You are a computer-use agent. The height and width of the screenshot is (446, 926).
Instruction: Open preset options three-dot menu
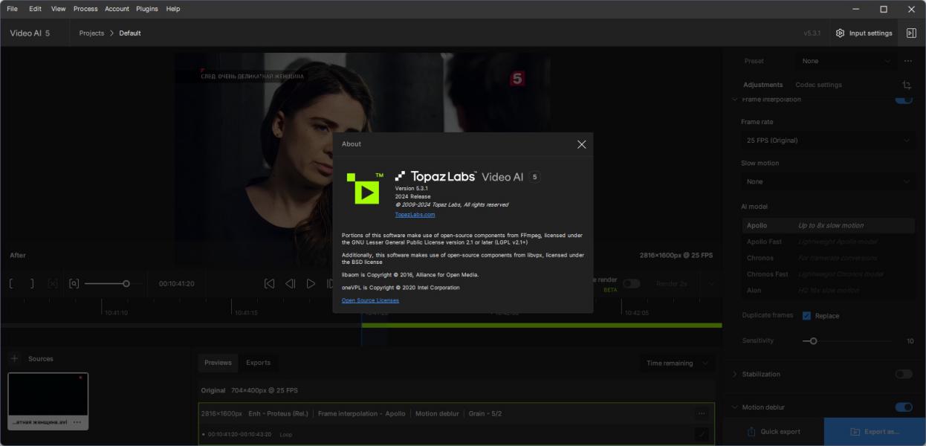908,61
